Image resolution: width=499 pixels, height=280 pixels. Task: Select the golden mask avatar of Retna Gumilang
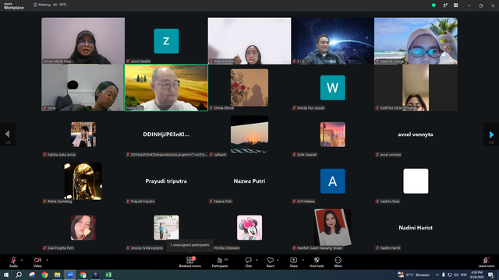[83, 181]
